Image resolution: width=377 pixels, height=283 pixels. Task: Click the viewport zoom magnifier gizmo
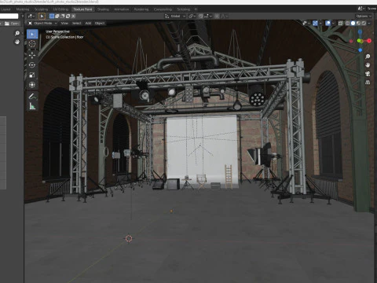pyautogui.click(x=368, y=57)
